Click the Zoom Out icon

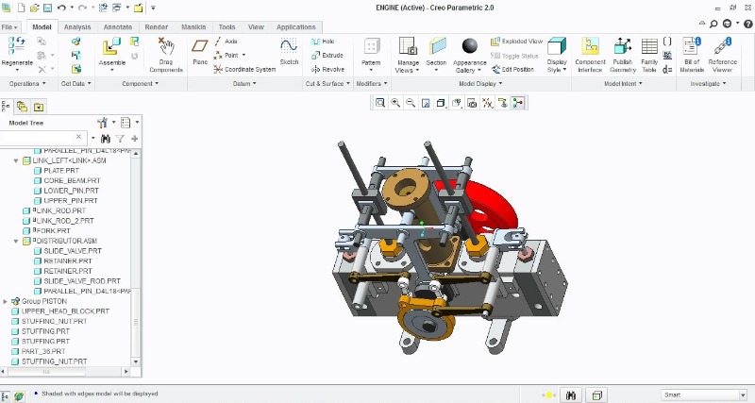click(411, 103)
